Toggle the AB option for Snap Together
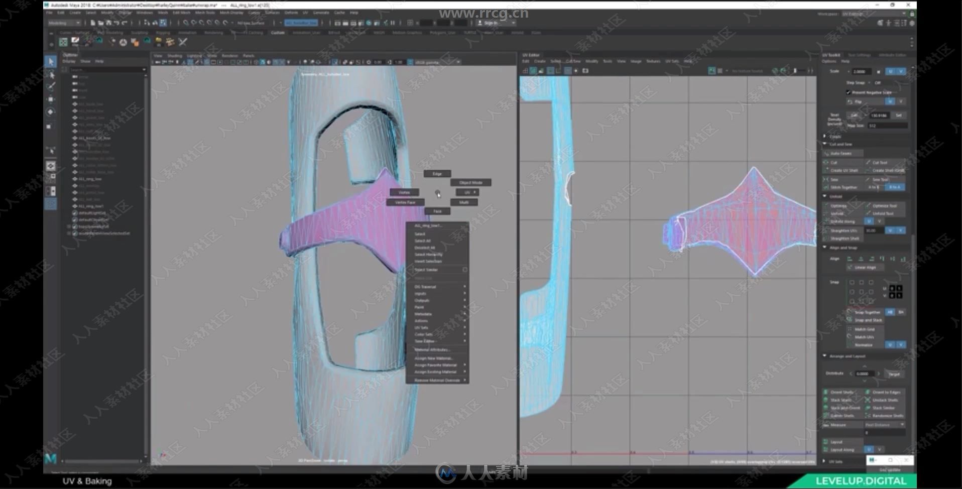This screenshot has height=489, width=962. tap(890, 312)
